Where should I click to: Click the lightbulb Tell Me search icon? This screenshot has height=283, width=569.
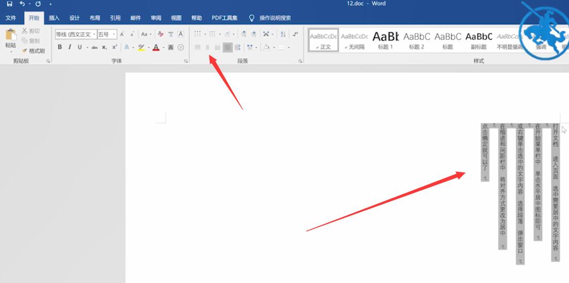tap(251, 18)
